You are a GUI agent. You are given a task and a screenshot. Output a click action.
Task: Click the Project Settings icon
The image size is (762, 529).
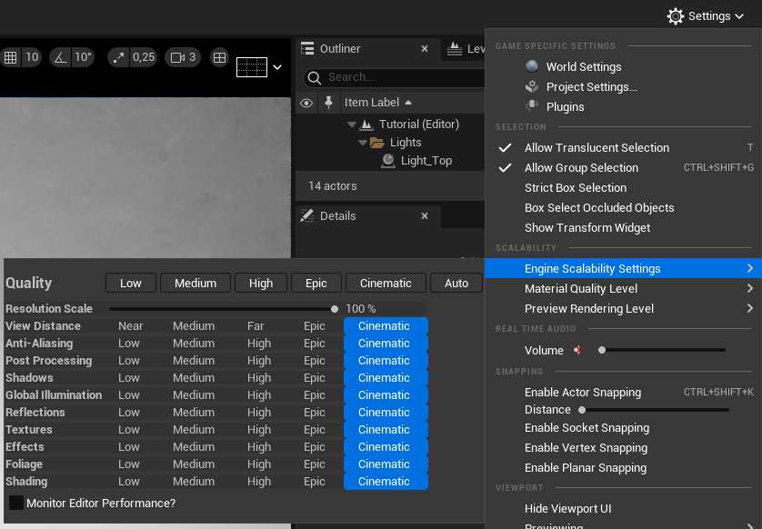(532, 86)
